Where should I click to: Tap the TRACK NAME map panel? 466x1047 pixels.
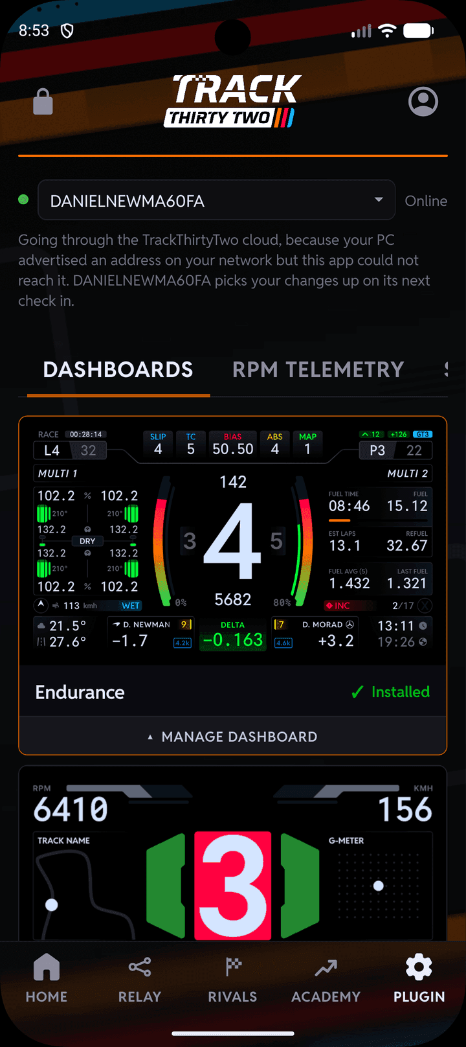(x=87, y=885)
